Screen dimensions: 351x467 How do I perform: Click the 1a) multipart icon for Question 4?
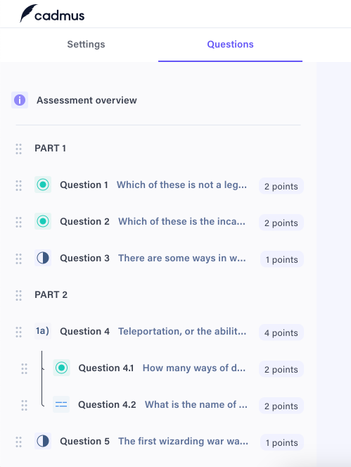[43, 331]
